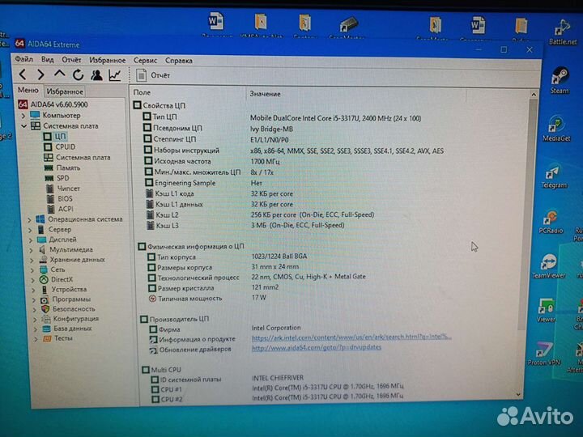This screenshot has height=437, width=583.
Task: Open the Steam desktop shortcut
Action: click(560, 80)
